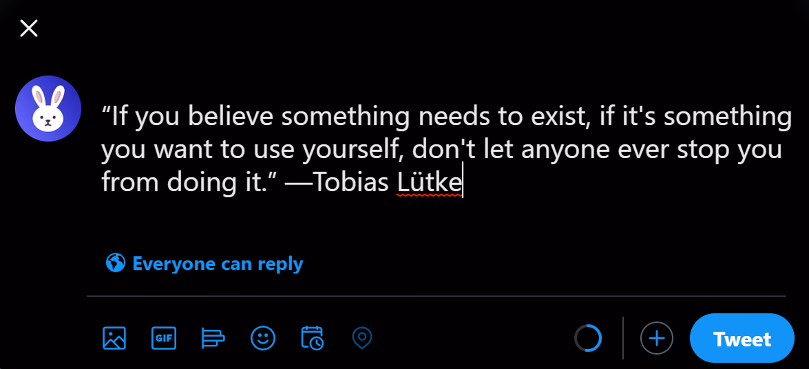Add another tweet with the plus button
809x369 pixels.
657,338
